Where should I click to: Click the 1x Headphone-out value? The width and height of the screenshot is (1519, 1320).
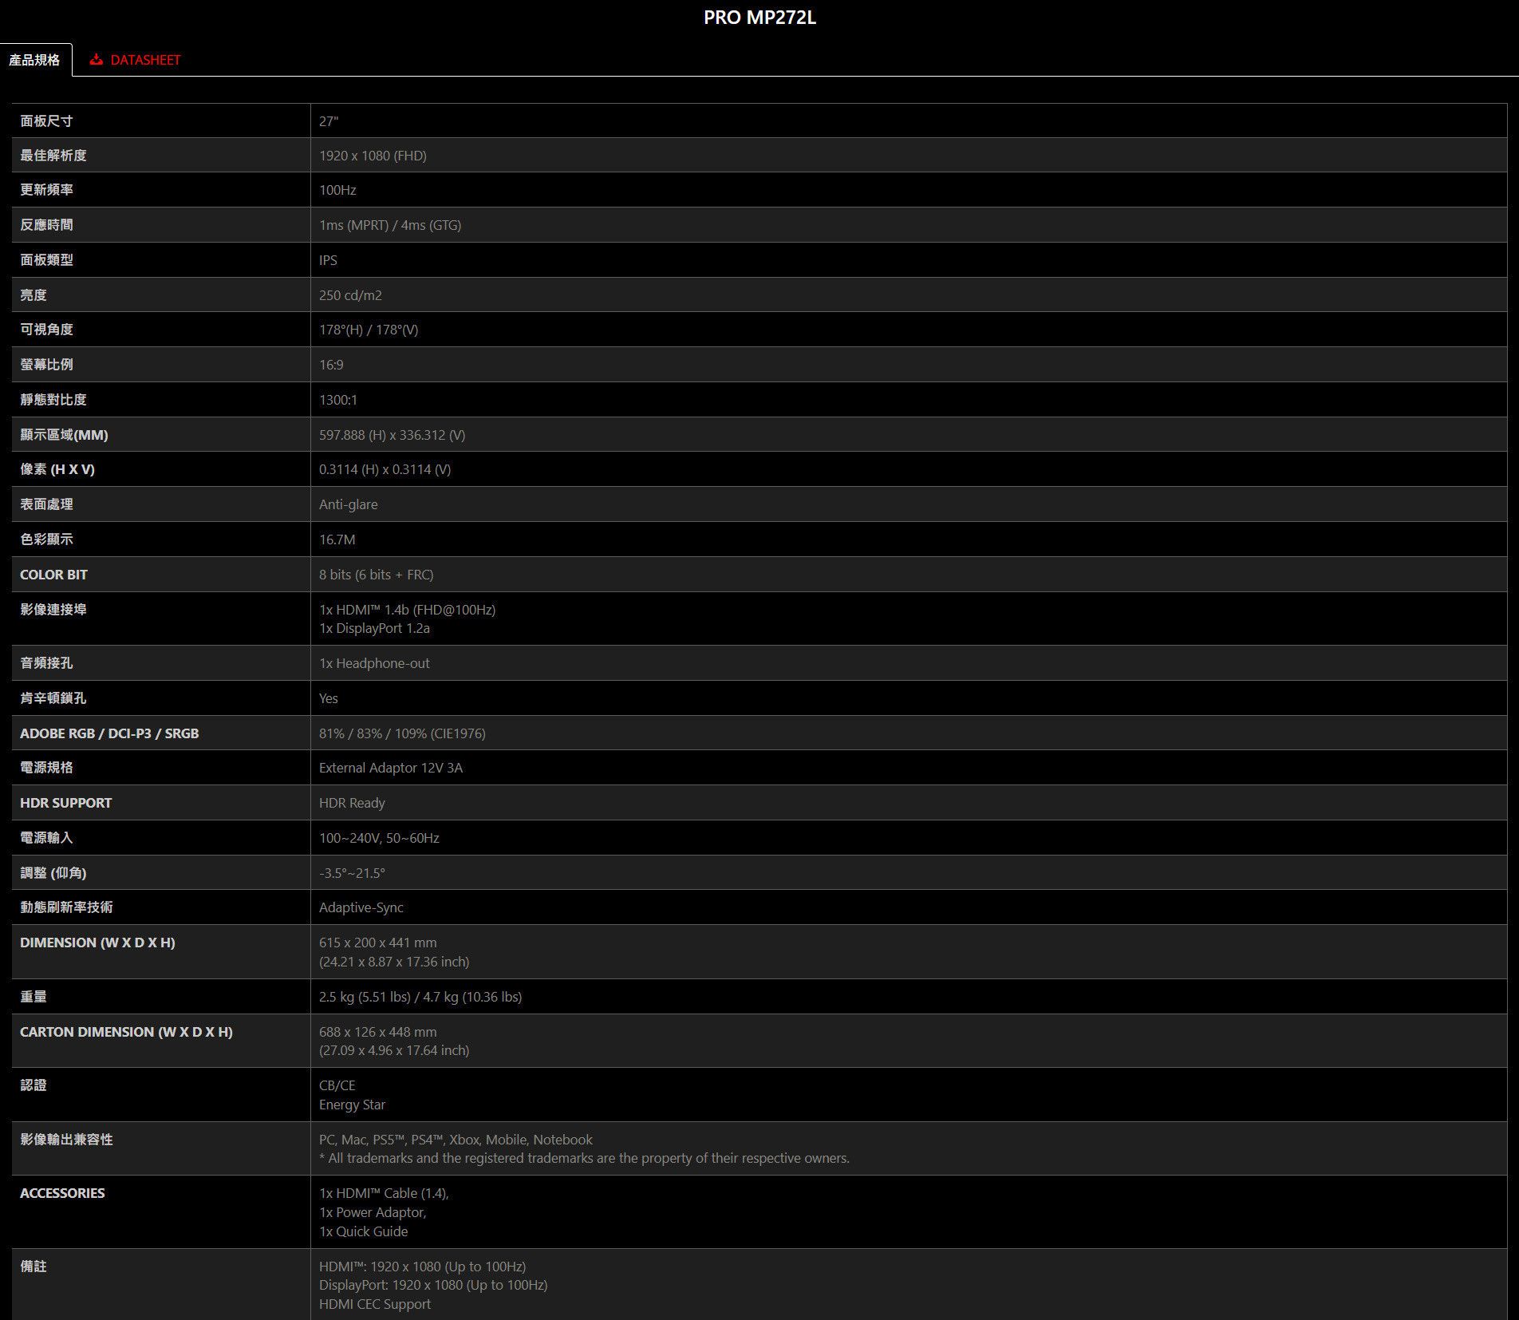point(374,663)
